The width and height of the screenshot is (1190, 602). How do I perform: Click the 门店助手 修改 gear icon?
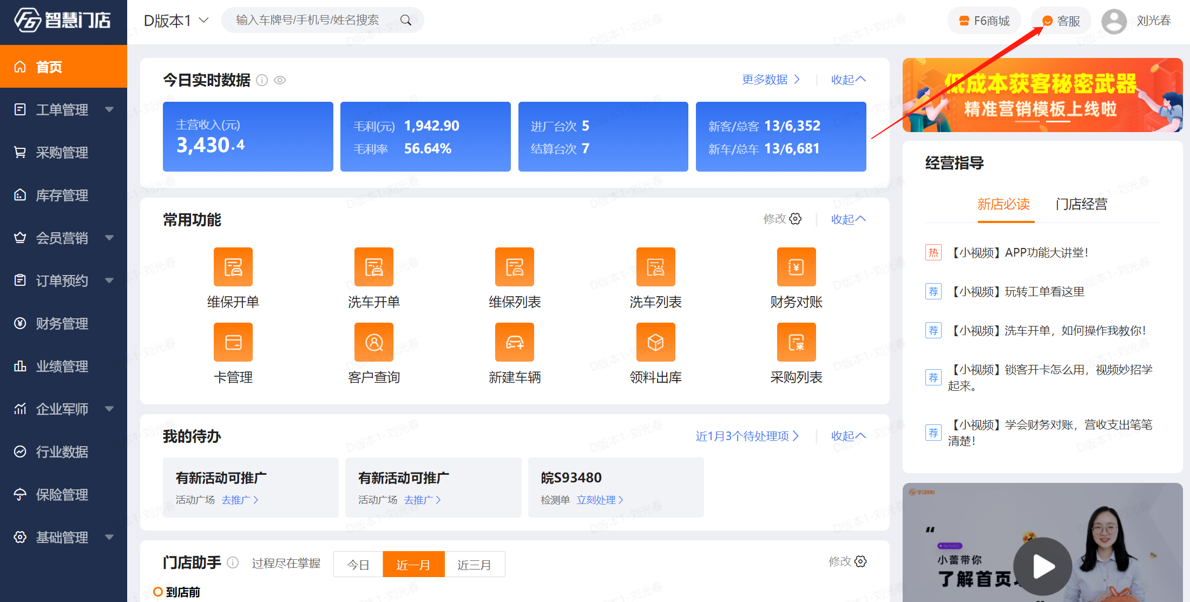(x=860, y=561)
